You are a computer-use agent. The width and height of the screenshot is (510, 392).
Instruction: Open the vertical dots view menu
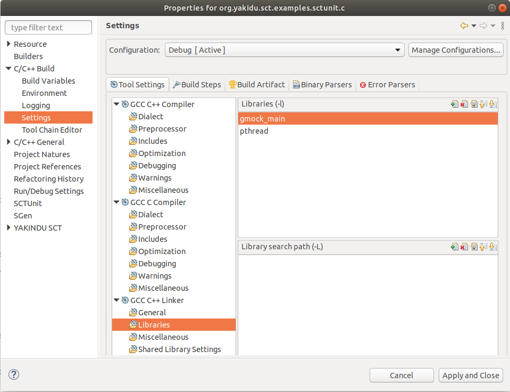[503, 26]
